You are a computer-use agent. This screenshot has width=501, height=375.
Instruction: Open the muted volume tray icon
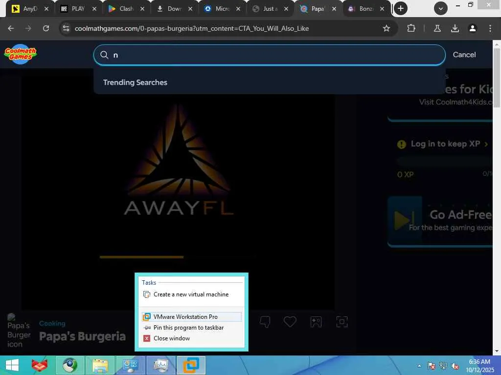coord(455,366)
